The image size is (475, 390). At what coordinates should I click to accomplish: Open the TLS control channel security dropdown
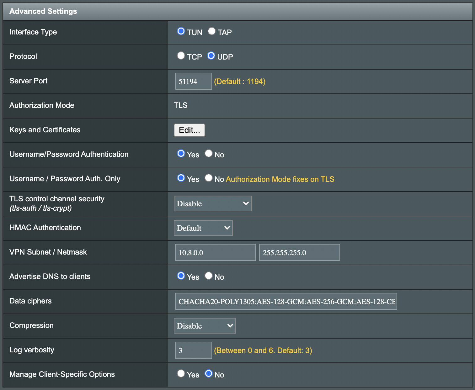pos(212,204)
